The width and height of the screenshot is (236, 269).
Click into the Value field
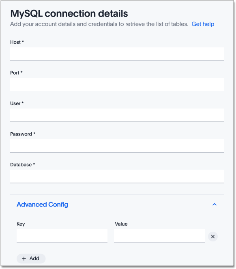(x=159, y=236)
